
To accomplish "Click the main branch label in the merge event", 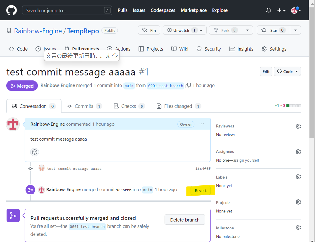I will click(x=147, y=189).
